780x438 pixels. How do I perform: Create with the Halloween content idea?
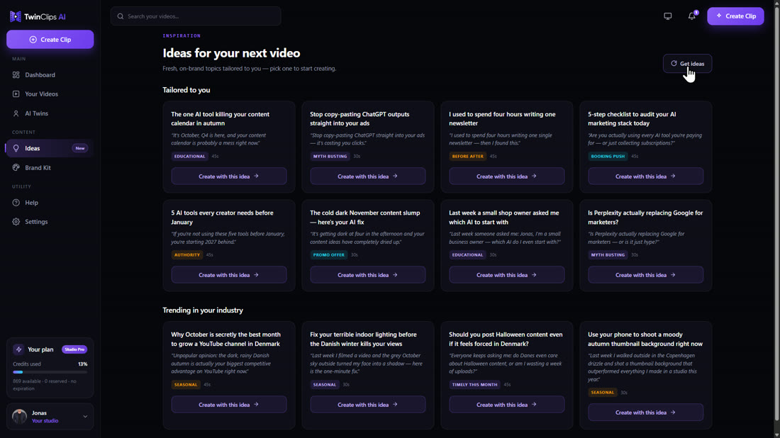[506, 405]
